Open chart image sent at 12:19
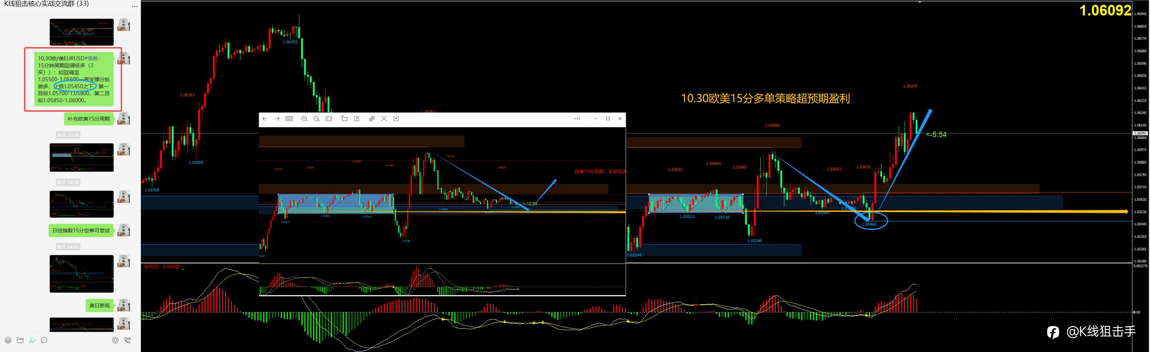The image size is (1150, 352). click(x=82, y=157)
